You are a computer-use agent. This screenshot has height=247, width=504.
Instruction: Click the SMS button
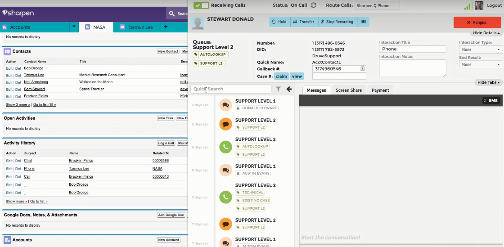click(490, 100)
